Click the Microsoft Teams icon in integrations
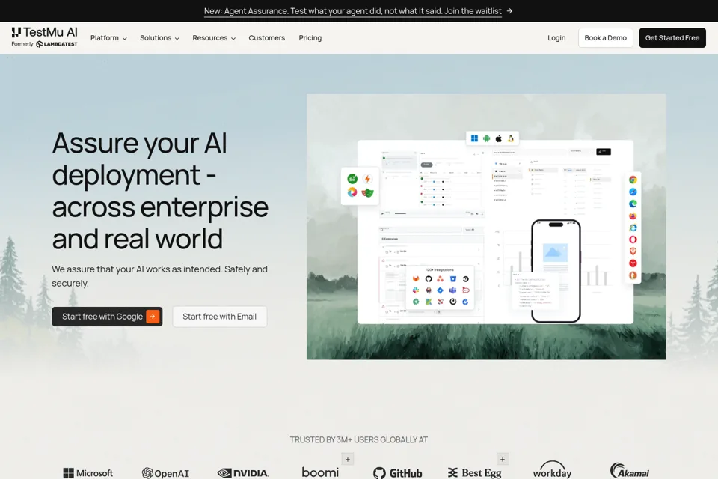718x479 pixels. pyautogui.click(x=453, y=290)
